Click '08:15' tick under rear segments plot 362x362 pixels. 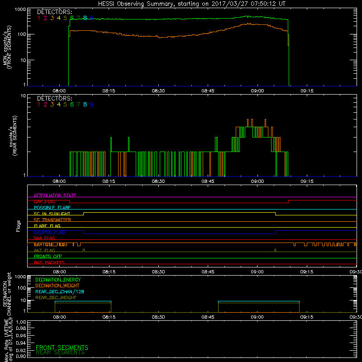[x=109, y=181]
